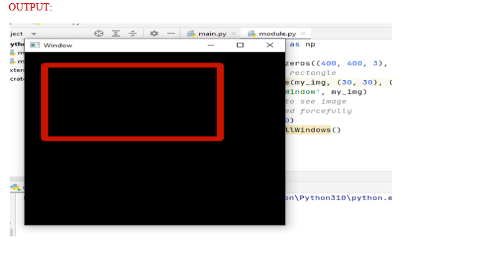Click the destroyAllWindows code line
Image resolution: width=503 pixels, height=261 pixels.
(x=313, y=130)
